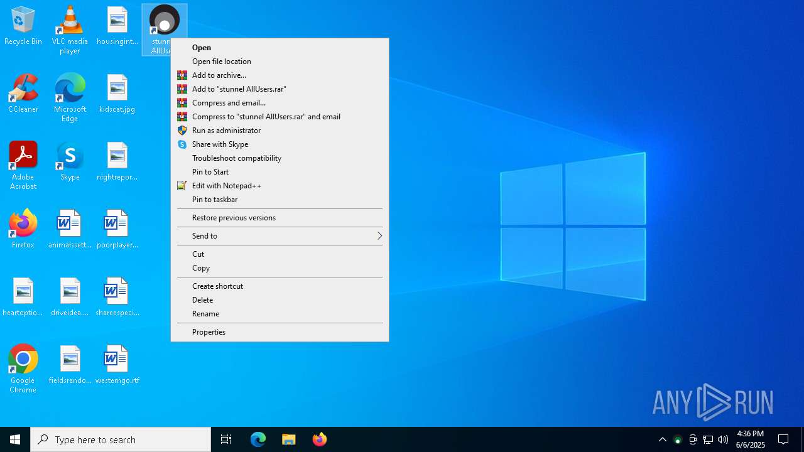The width and height of the screenshot is (804, 452).
Task: Select the VLC media player shortcut
Action: (70, 30)
